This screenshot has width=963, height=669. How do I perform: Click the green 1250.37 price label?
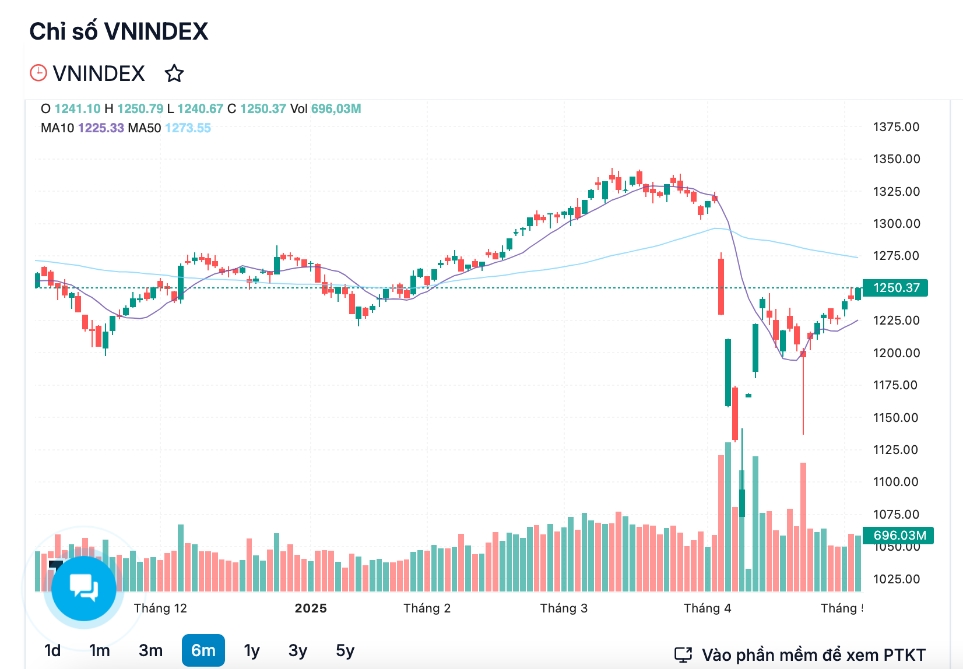point(895,288)
